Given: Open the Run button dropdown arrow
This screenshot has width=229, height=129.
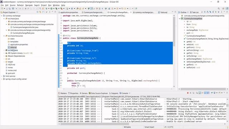Looking at the screenshot, I should click(x=54, y=9).
